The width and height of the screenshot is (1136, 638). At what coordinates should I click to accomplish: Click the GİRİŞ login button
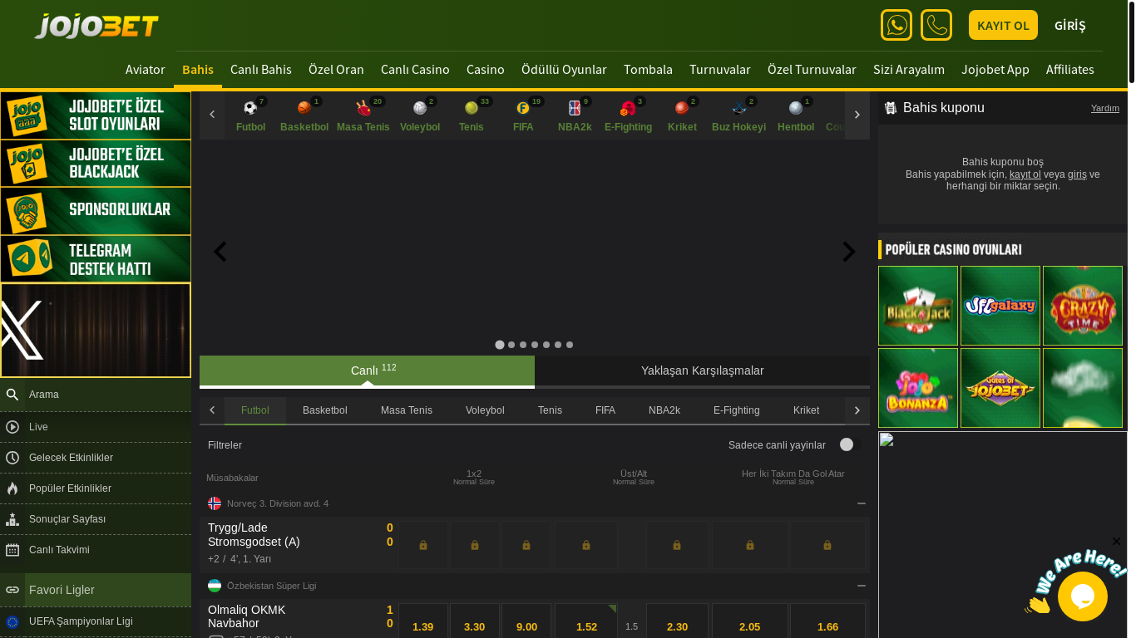click(x=1070, y=25)
